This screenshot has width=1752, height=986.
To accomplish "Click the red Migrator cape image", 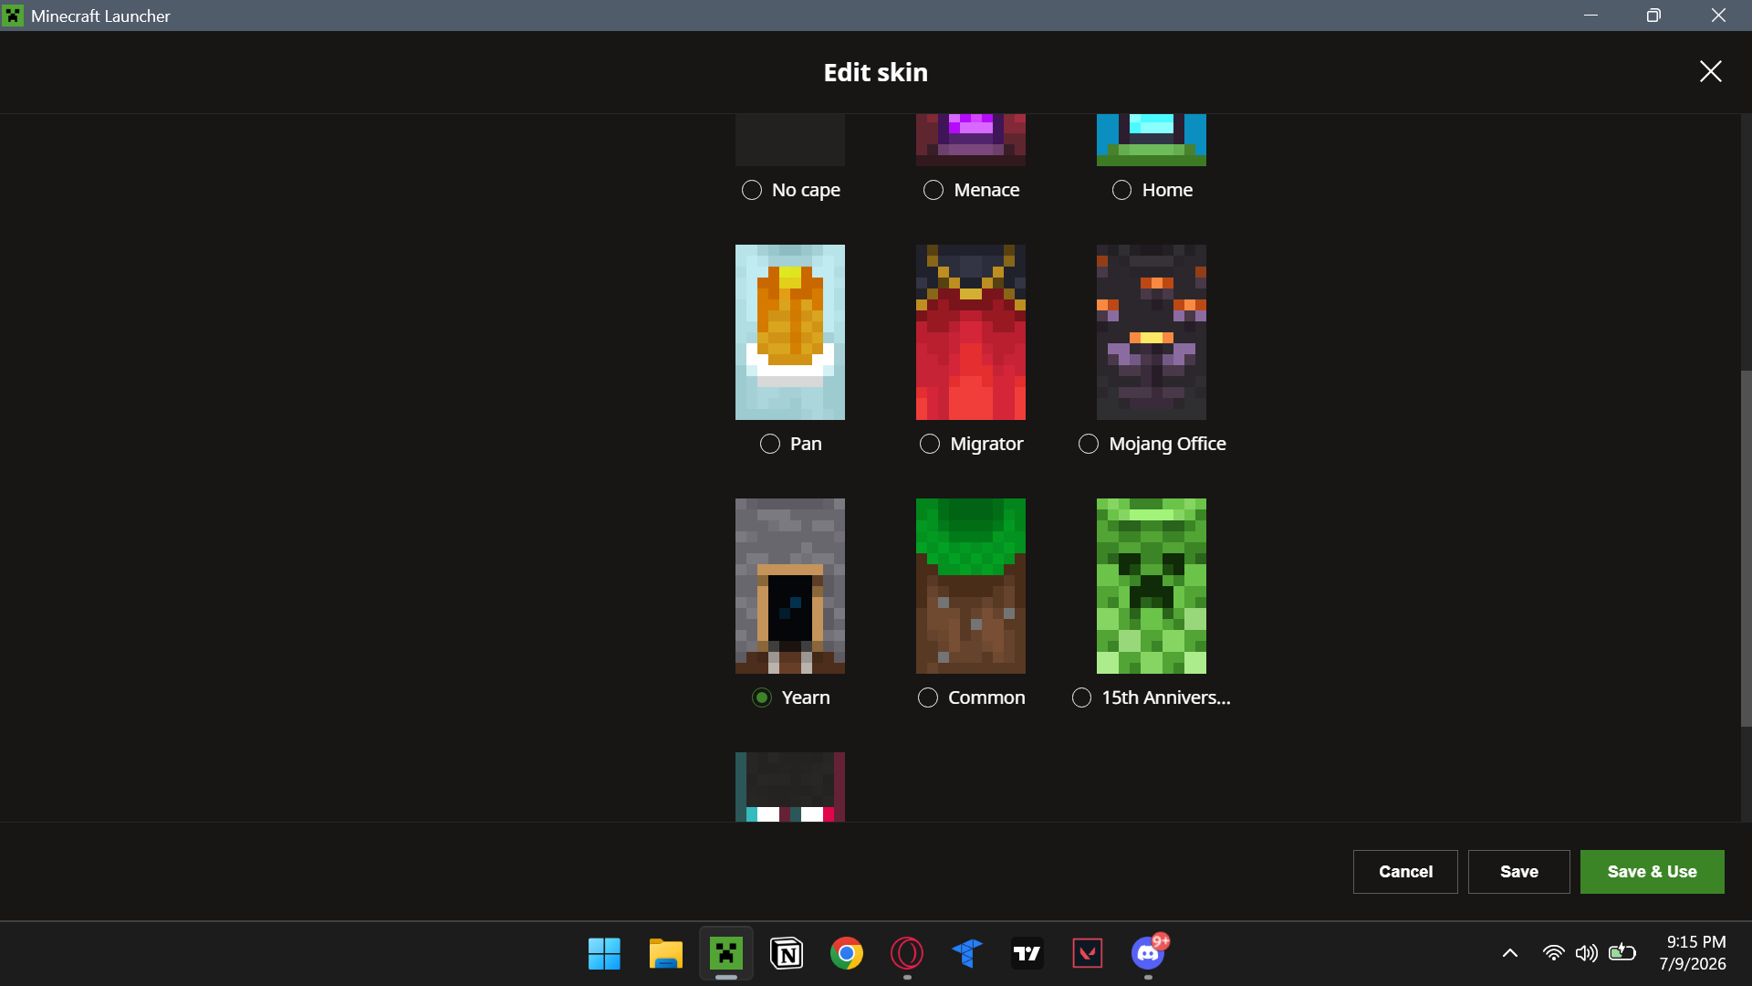I will [971, 332].
